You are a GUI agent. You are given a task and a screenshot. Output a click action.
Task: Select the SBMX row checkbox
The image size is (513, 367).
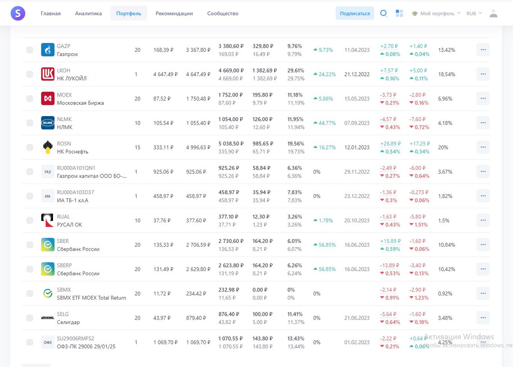pyautogui.click(x=29, y=293)
